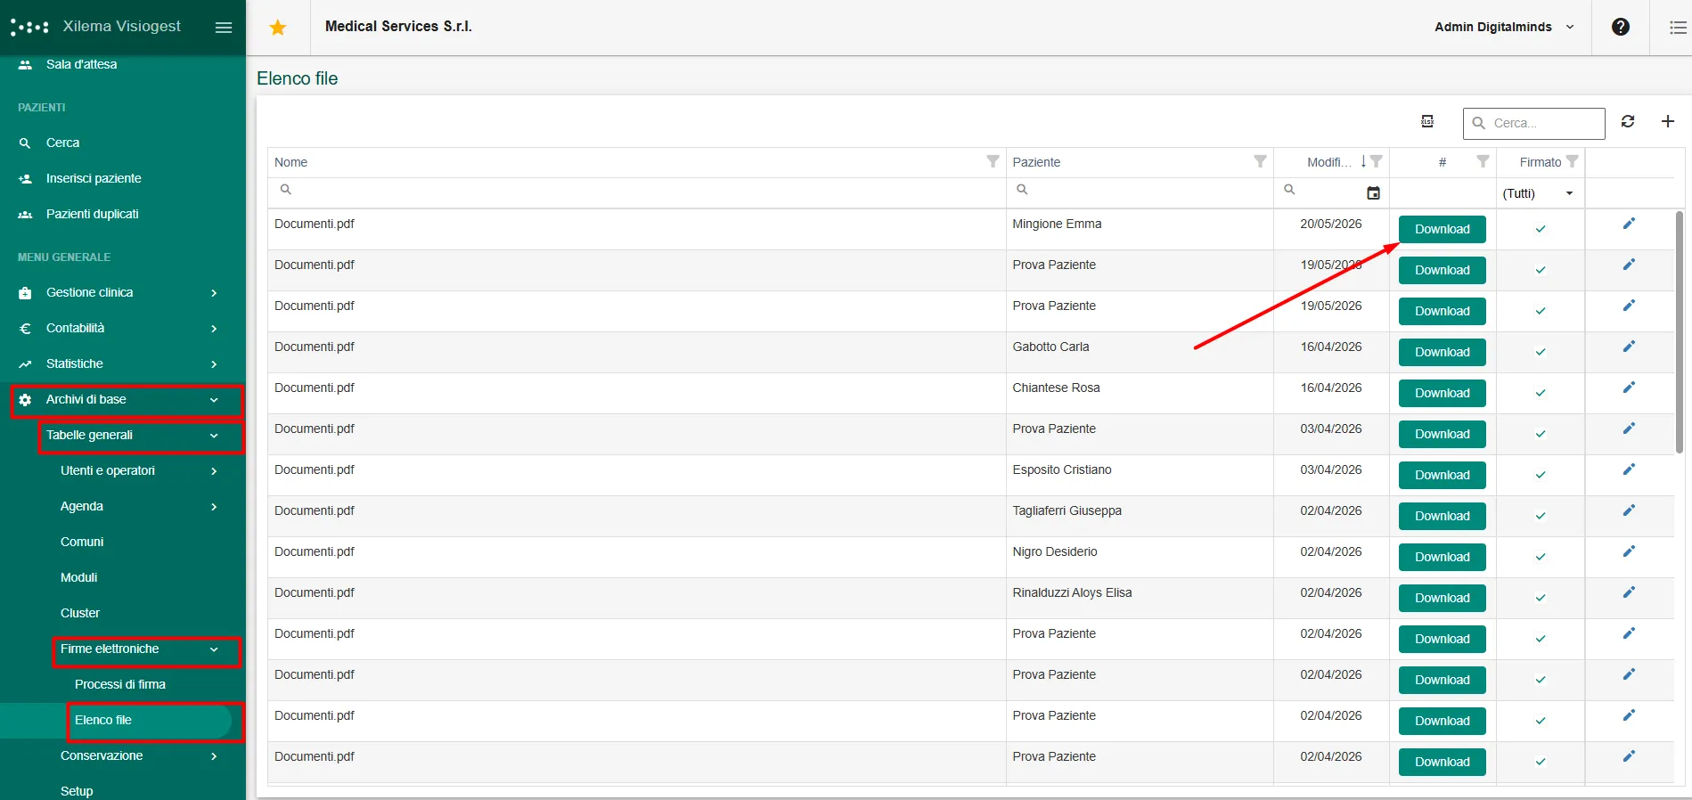Click the table vertical scrollbar
Screen dimensions: 1692x800
[1680, 332]
